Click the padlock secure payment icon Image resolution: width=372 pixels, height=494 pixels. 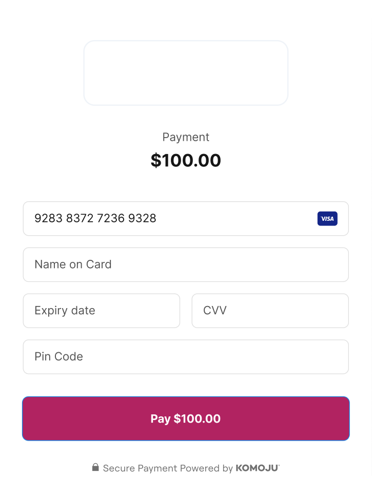point(95,467)
